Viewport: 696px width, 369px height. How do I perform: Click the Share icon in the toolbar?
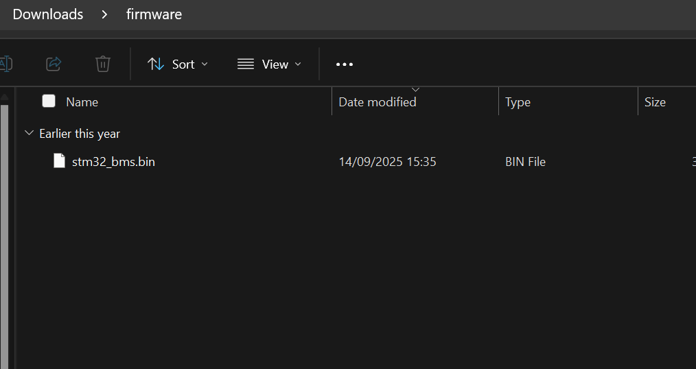54,64
